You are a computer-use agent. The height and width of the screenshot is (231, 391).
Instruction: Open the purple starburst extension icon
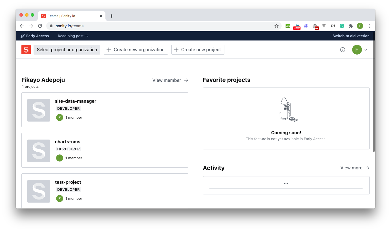[x=306, y=26]
